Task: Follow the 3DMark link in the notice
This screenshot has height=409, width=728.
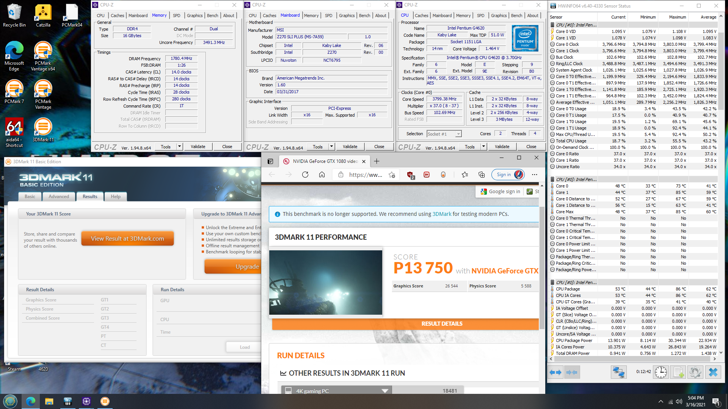Action: click(442, 214)
